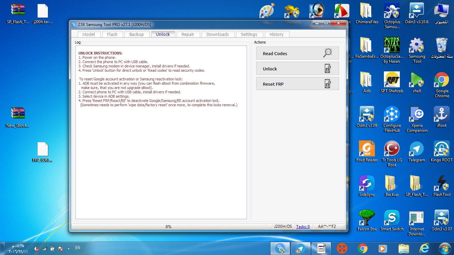Open Internet Explorer from the taskbar
This screenshot has width=454, height=255.
pyautogui.click(x=424, y=248)
